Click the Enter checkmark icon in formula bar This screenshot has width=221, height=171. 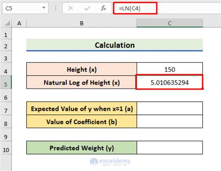pos(87,8)
